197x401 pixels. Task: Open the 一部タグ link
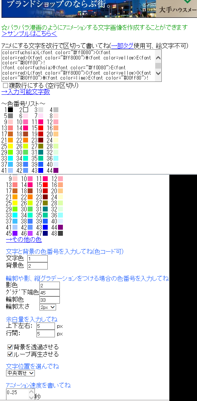click(122, 46)
